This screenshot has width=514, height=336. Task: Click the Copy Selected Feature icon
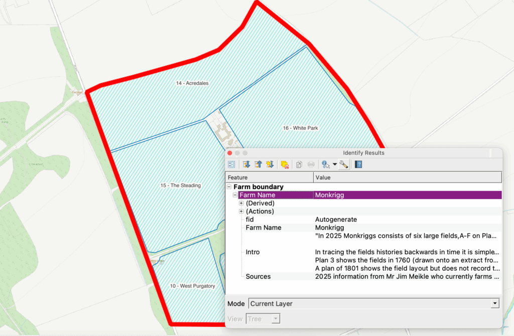click(299, 164)
